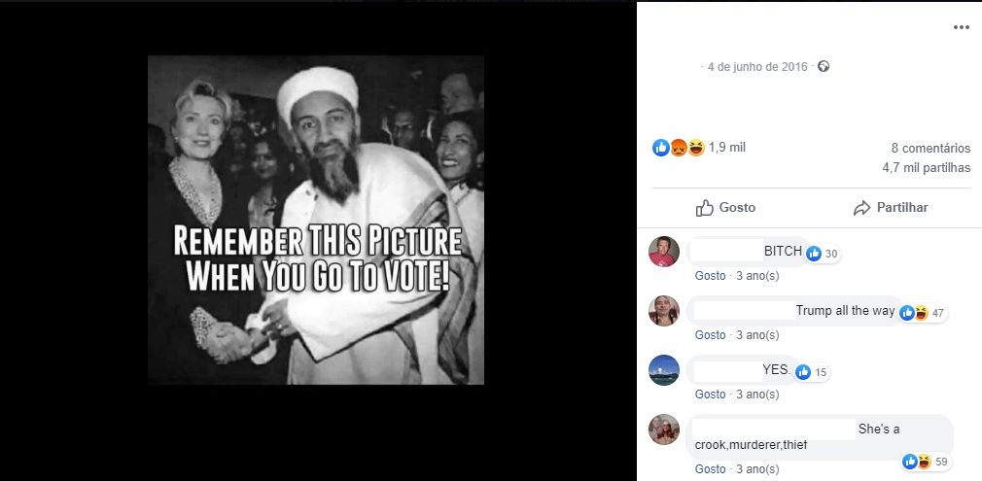Click the blue like reaction icon on the post

pyautogui.click(x=661, y=148)
